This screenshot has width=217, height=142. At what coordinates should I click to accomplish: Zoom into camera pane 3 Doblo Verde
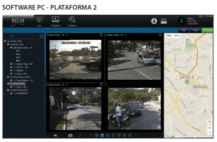tap(101, 85)
